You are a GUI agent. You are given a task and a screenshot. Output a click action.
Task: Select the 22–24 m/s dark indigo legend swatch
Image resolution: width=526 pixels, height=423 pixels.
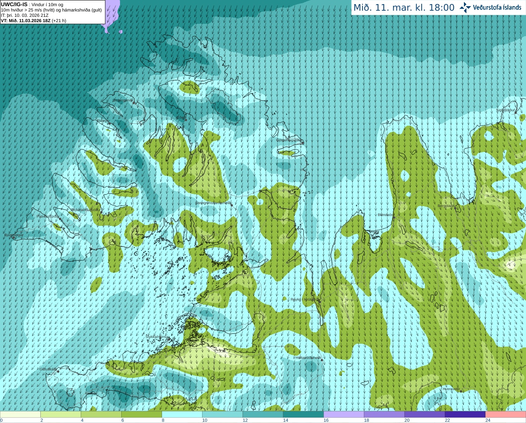tap(465, 414)
